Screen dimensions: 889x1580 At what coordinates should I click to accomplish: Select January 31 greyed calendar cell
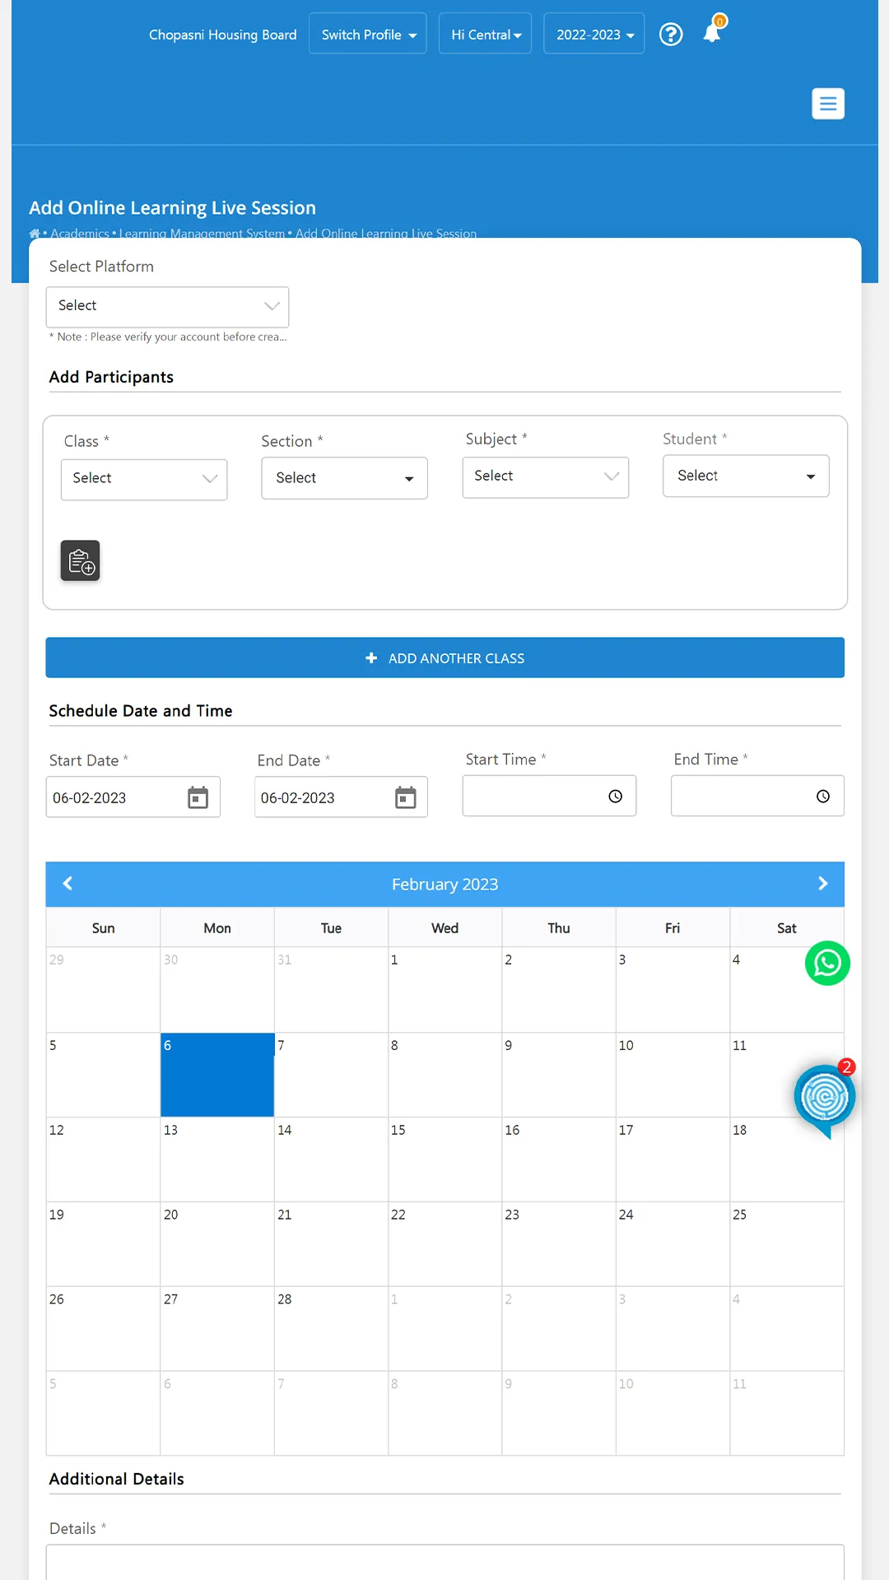331,990
